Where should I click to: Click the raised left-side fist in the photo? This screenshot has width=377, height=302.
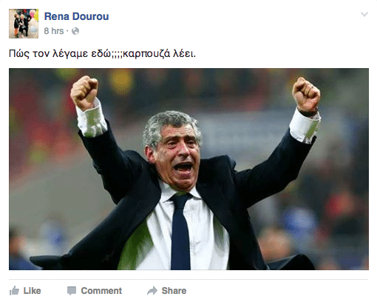(84, 93)
